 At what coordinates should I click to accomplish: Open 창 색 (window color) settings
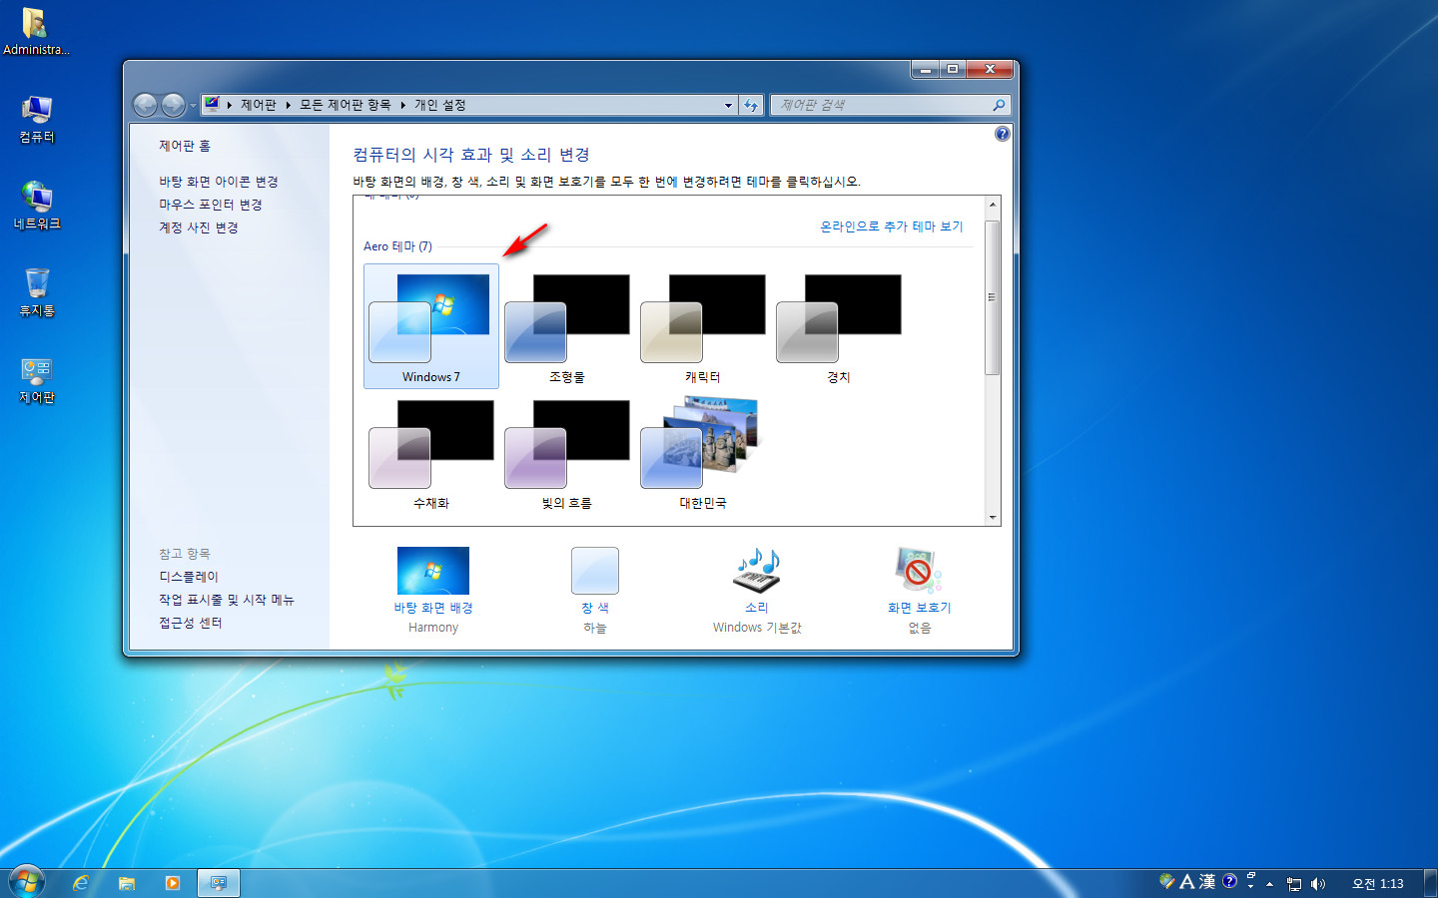click(x=595, y=589)
